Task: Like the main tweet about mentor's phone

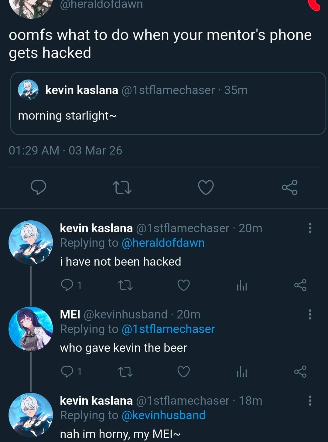Action: pos(206,187)
